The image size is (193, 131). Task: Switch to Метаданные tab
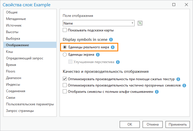coord(16,19)
